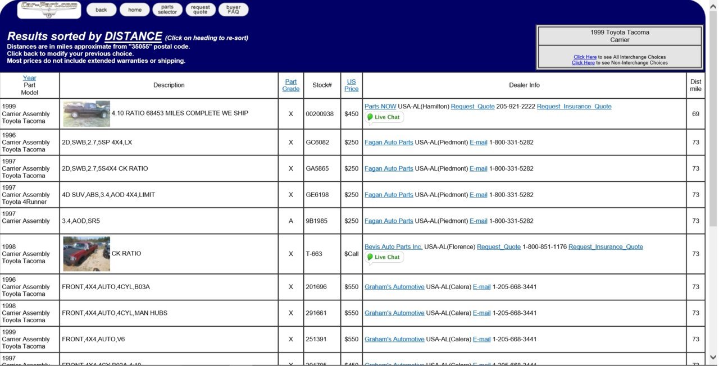
Task: Click the page scrollbar down arrow
Action: coord(713,357)
